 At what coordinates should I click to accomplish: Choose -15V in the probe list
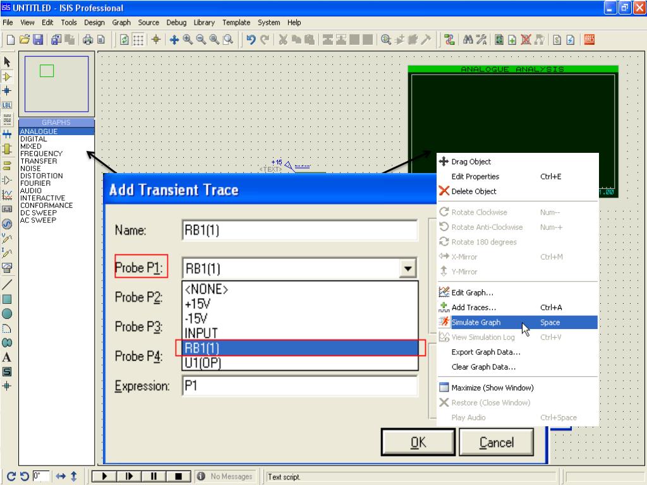[300, 318]
